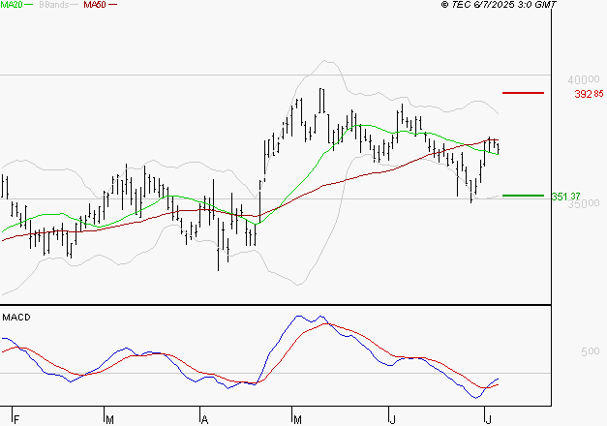Click the green support level line marker
607x426 pixels.
(523, 196)
